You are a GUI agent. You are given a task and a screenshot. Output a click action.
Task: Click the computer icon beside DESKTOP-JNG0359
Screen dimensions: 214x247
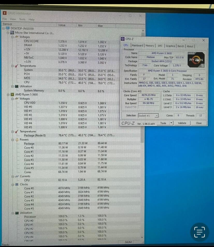(8, 28)
